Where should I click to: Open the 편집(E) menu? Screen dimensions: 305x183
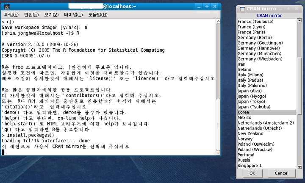31,14
